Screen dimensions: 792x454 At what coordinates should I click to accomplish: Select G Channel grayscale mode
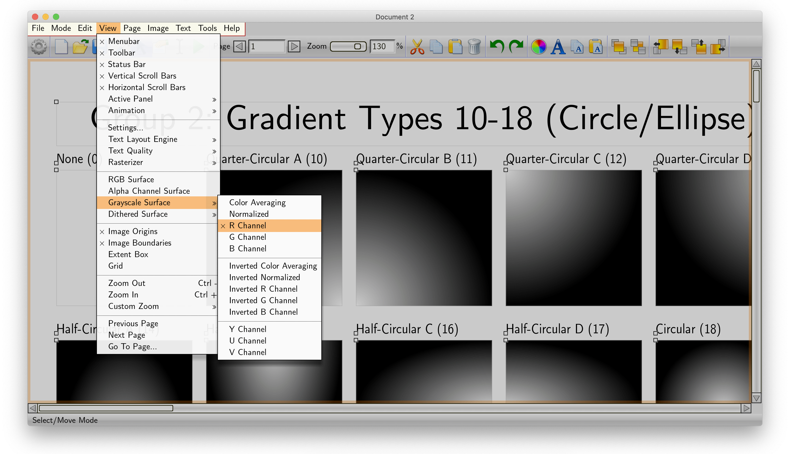pos(270,237)
